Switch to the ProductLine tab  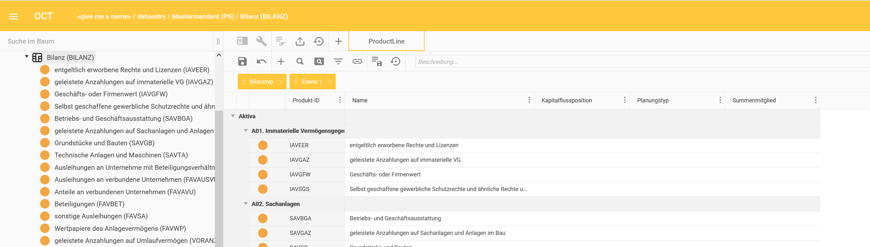[386, 41]
